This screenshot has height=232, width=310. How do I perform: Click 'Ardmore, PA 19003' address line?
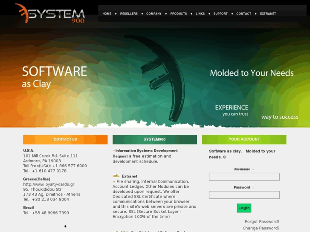click(x=42, y=161)
